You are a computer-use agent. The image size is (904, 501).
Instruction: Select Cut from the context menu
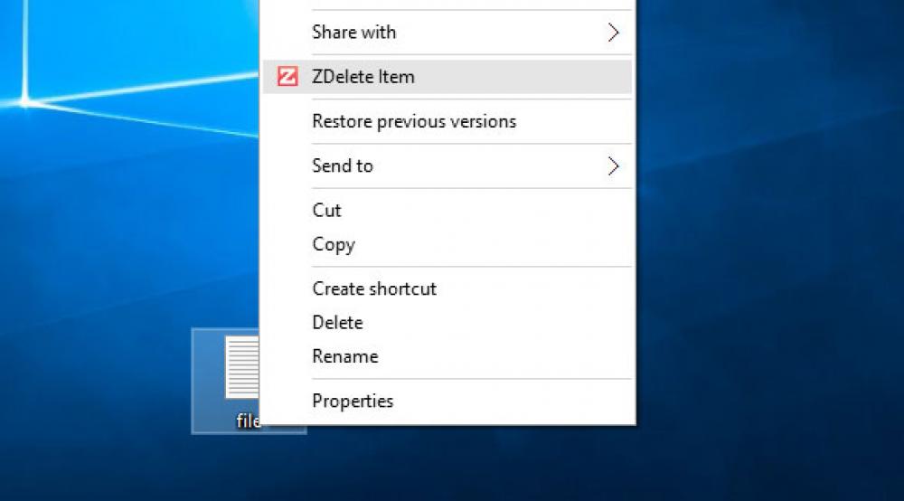point(447,211)
